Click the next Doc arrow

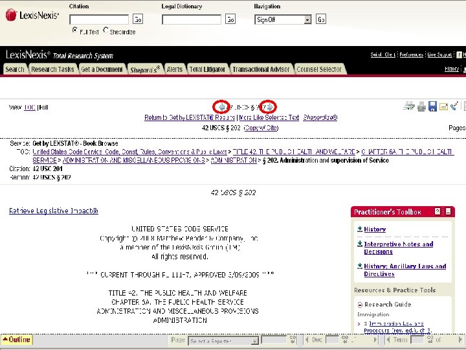[x=375, y=340]
